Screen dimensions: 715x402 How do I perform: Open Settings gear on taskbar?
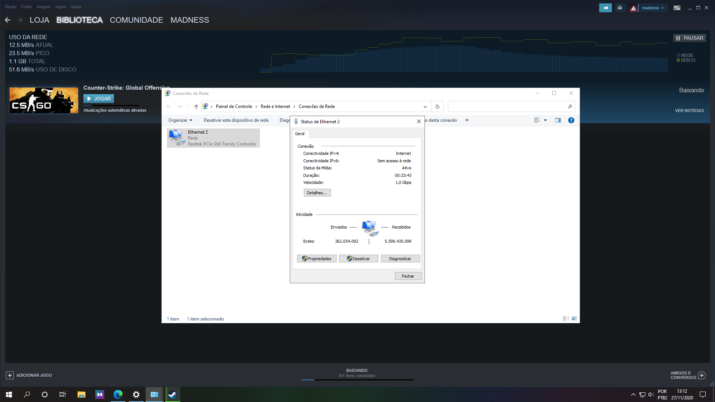136,395
